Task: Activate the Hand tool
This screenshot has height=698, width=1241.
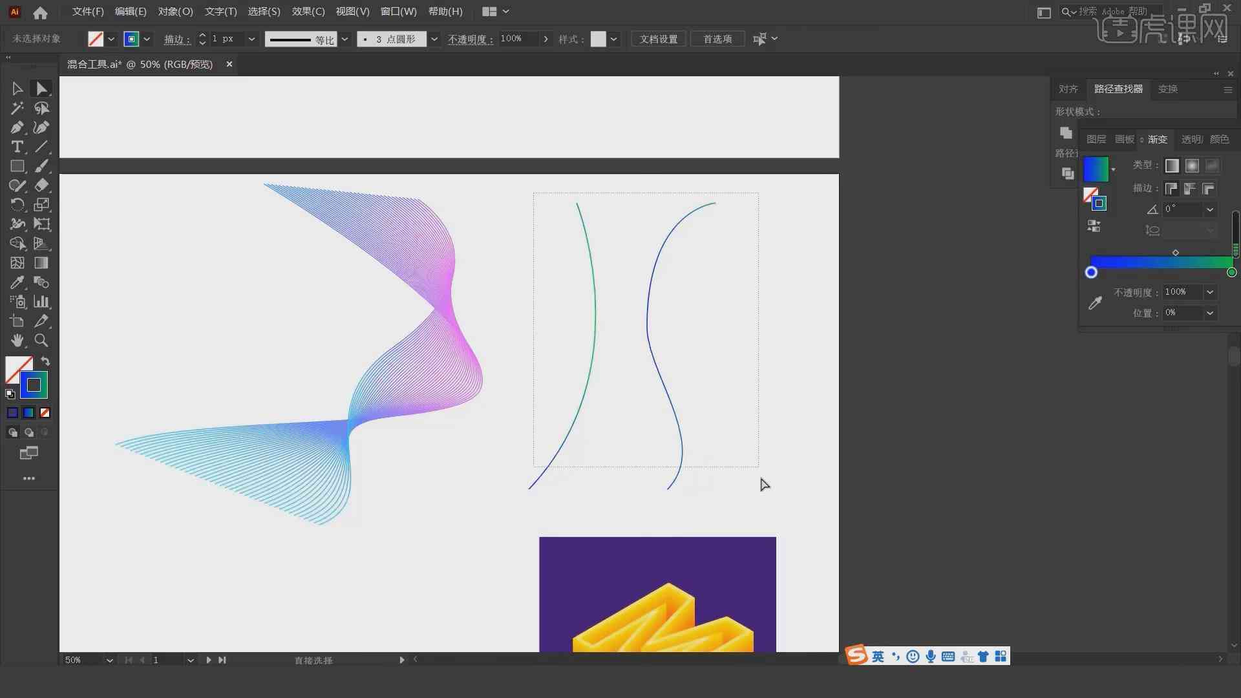Action: pos(17,341)
